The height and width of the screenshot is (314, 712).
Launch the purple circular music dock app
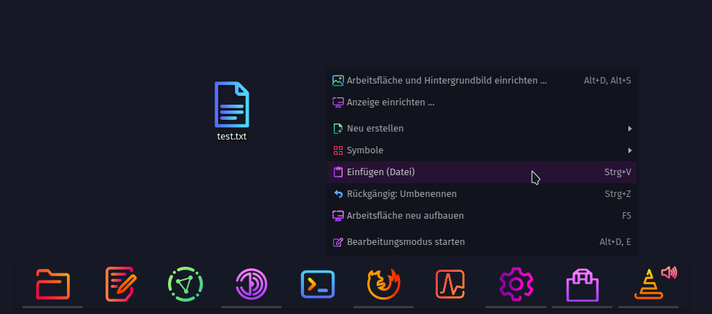click(x=251, y=284)
